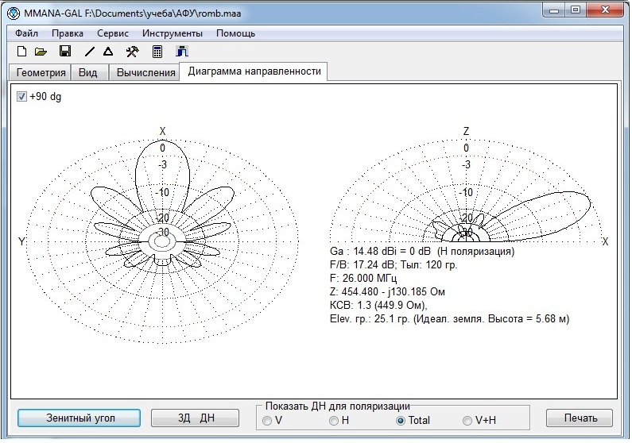Minimize the MMANA-GAL window
Image resolution: width=632 pixels, height=443 pixels.
point(554,10)
